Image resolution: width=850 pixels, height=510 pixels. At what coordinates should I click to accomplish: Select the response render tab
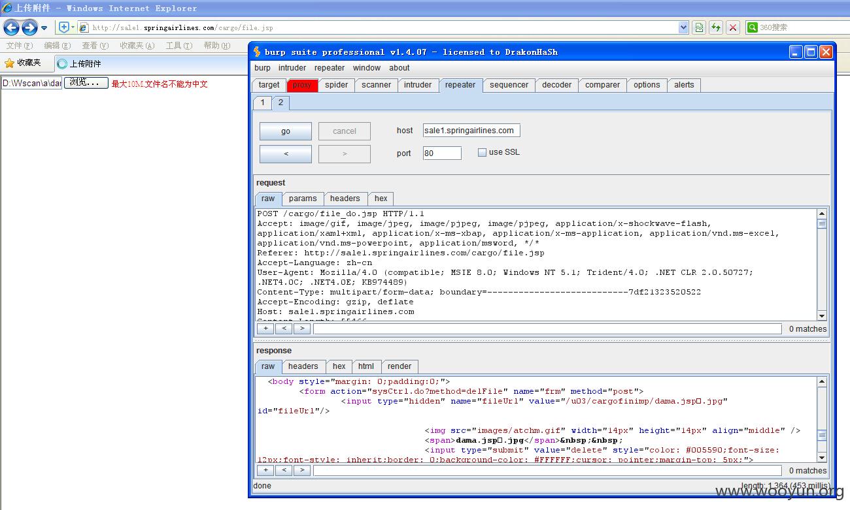(399, 366)
